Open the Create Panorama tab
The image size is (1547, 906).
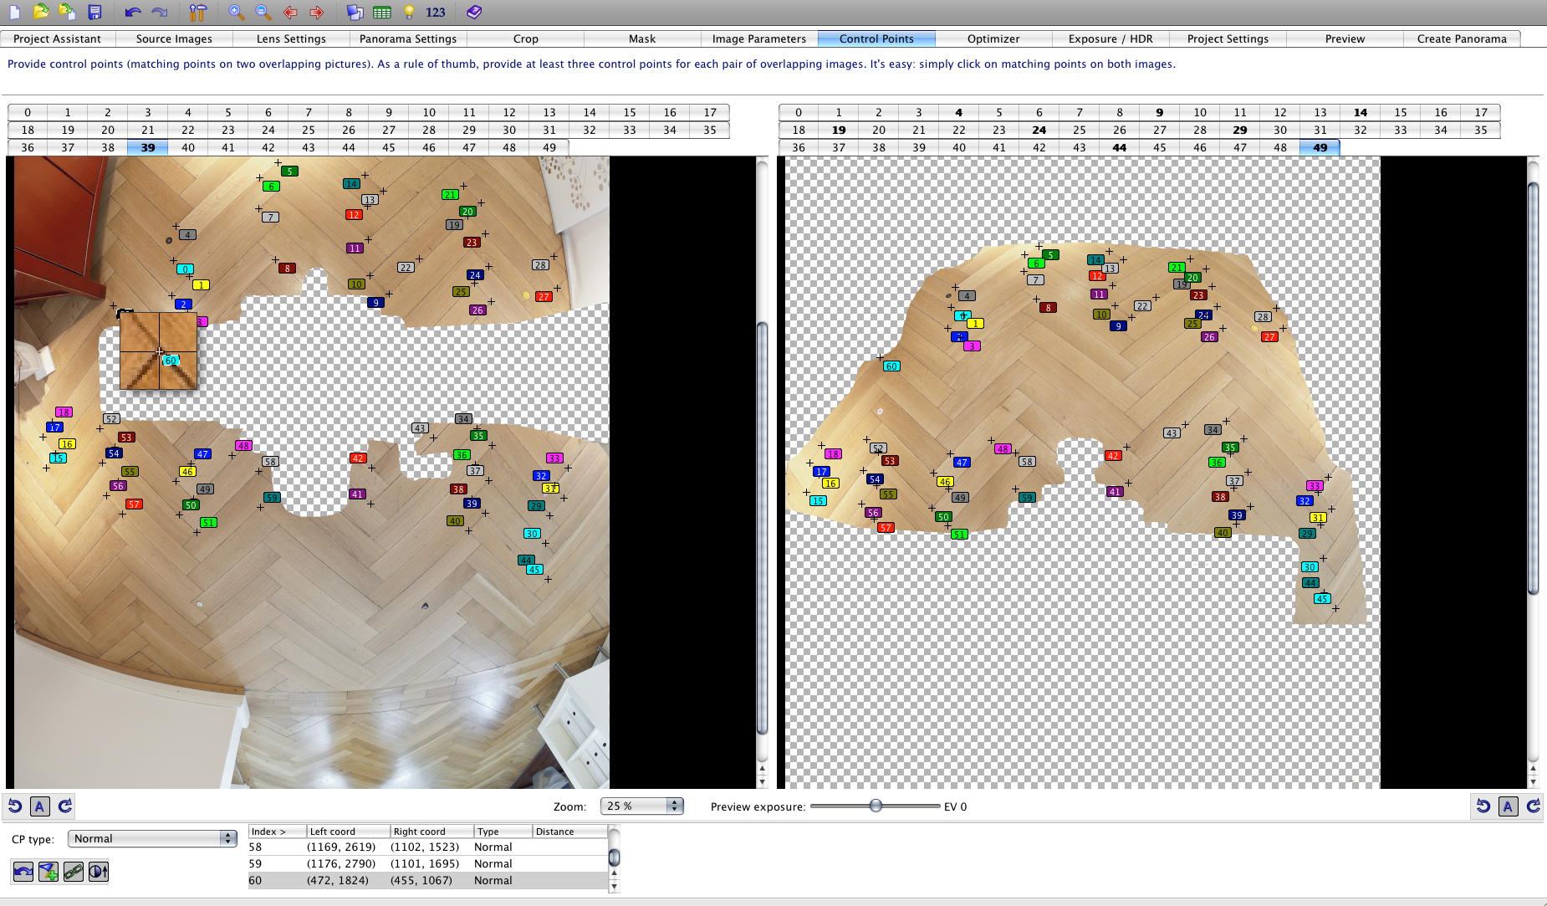[1461, 38]
